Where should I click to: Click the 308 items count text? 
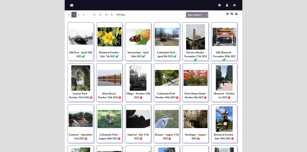[120, 15]
